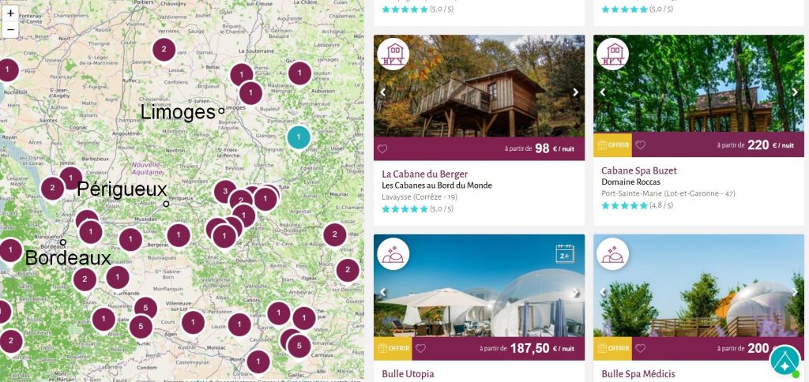Toggle the heart on Cabane Spa Buzet
809x382 pixels.
tap(641, 145)
